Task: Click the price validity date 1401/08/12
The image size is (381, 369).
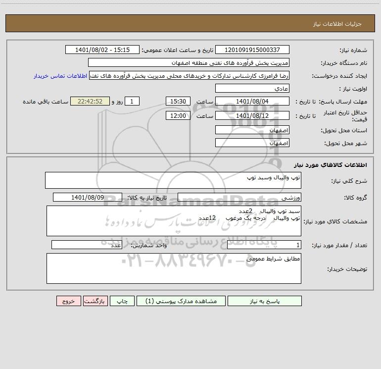Action: 252,115
